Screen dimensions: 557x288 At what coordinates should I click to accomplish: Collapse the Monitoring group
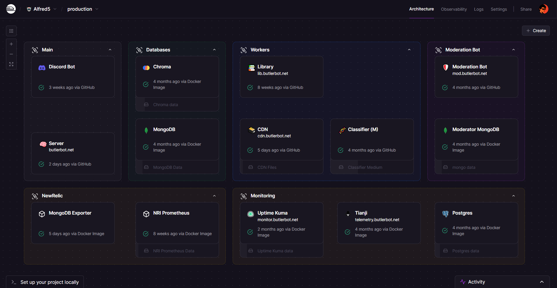pyautogui.click(x=514, y=196)
